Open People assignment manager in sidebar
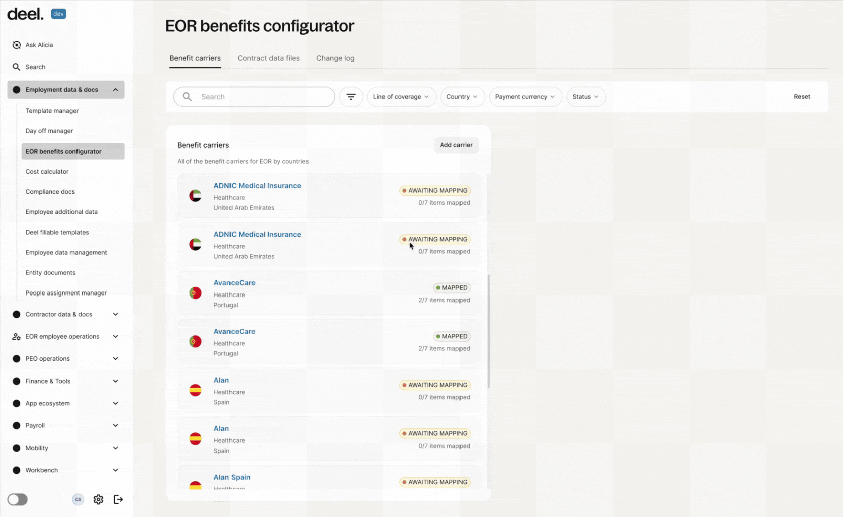Viewport: 843px width, 517px height. pyautogui.click(x=66, y=293)
